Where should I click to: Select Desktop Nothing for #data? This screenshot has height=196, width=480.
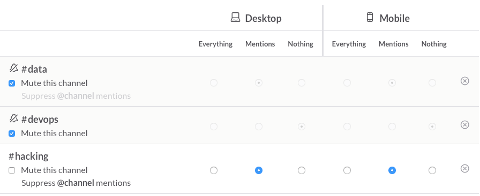point(302,83)
